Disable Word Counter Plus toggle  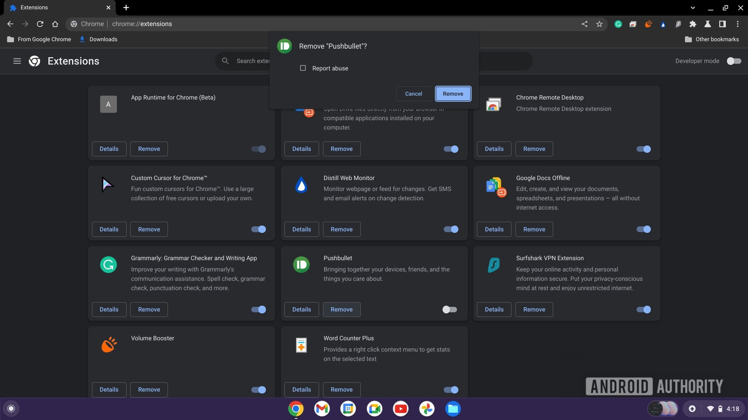coord(451,390)
